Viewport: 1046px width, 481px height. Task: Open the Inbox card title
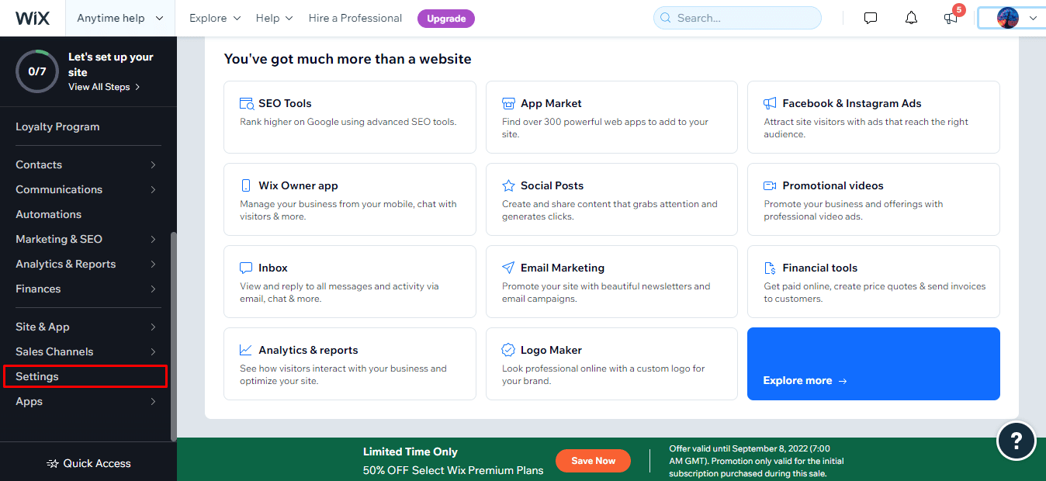[273, 268]
